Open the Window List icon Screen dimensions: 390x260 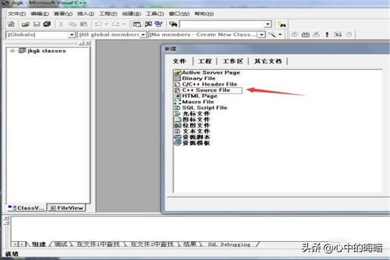[x=159, y=24]
